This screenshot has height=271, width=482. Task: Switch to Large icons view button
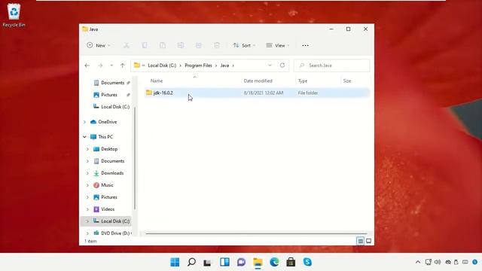(x=368, y=241)
